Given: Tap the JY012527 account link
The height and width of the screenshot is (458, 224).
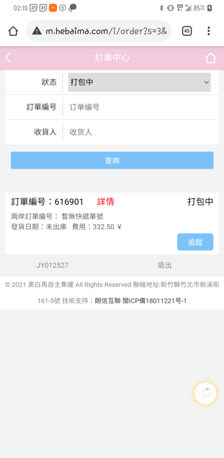Looking at the screenshot, I should 52,265.
